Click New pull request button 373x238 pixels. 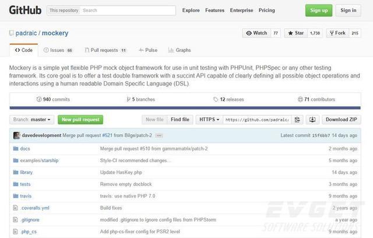coord(80,120)
